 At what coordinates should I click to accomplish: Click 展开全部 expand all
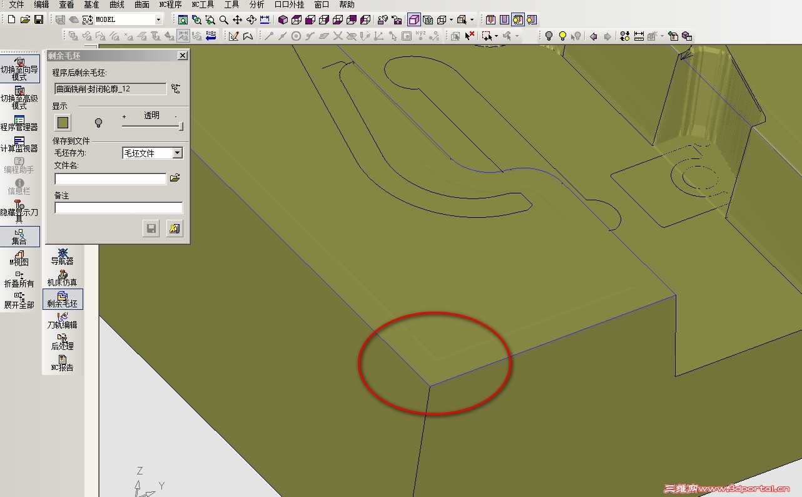[x=19, y=300]
